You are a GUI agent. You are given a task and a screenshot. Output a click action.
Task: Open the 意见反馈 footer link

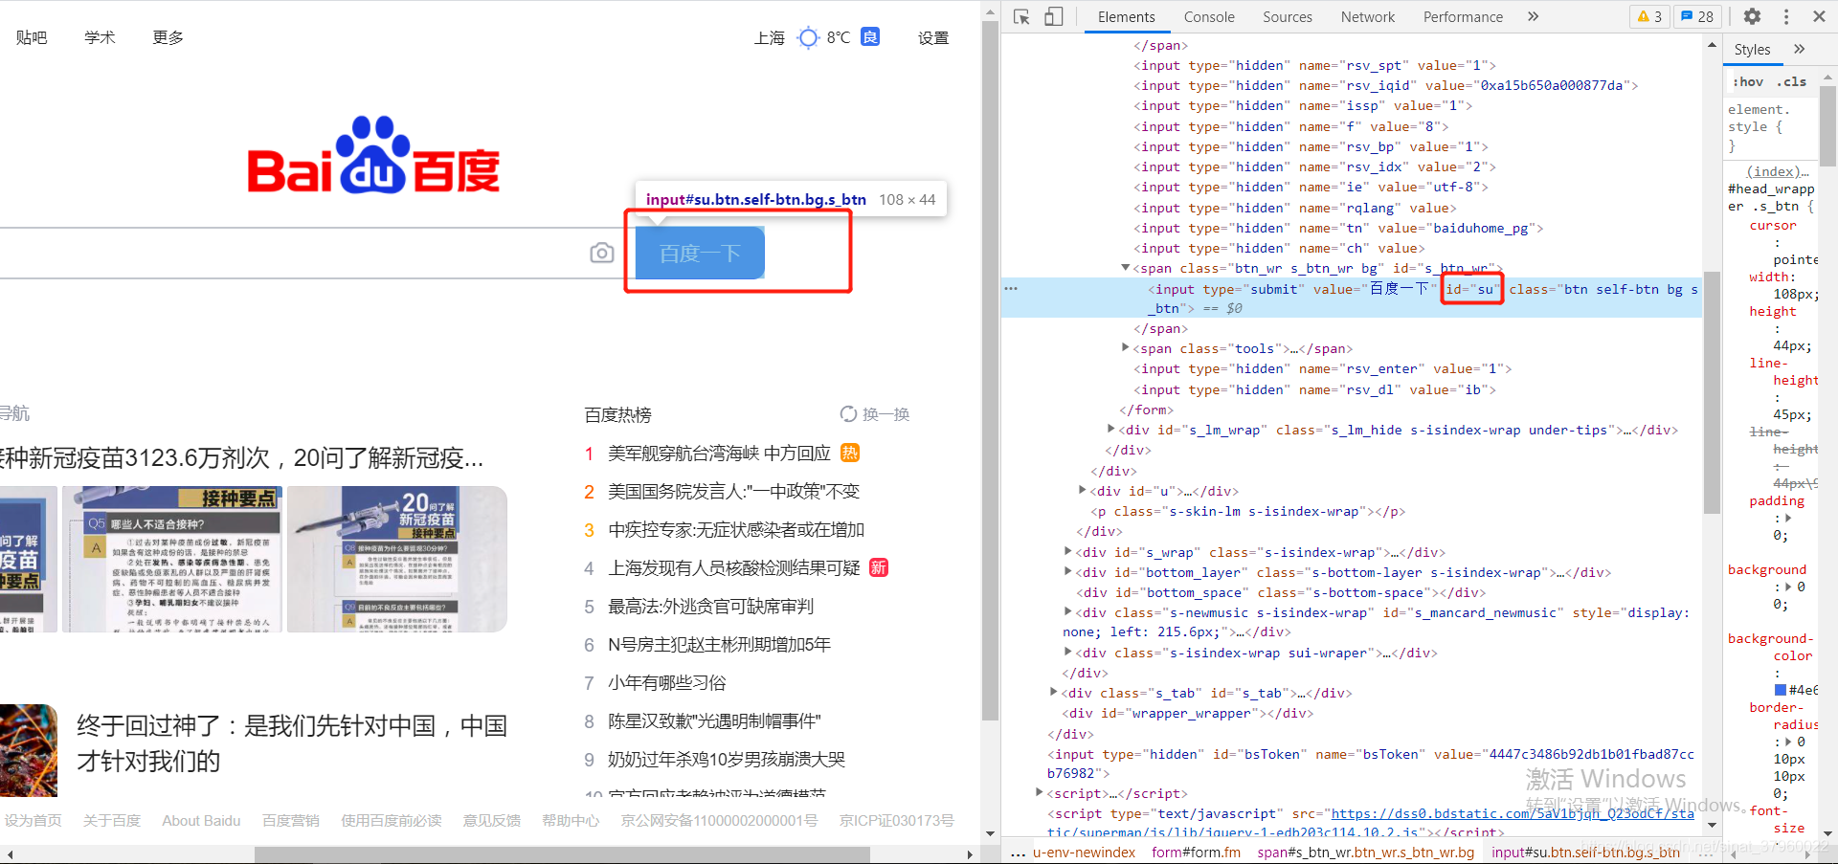coord(491,820)
